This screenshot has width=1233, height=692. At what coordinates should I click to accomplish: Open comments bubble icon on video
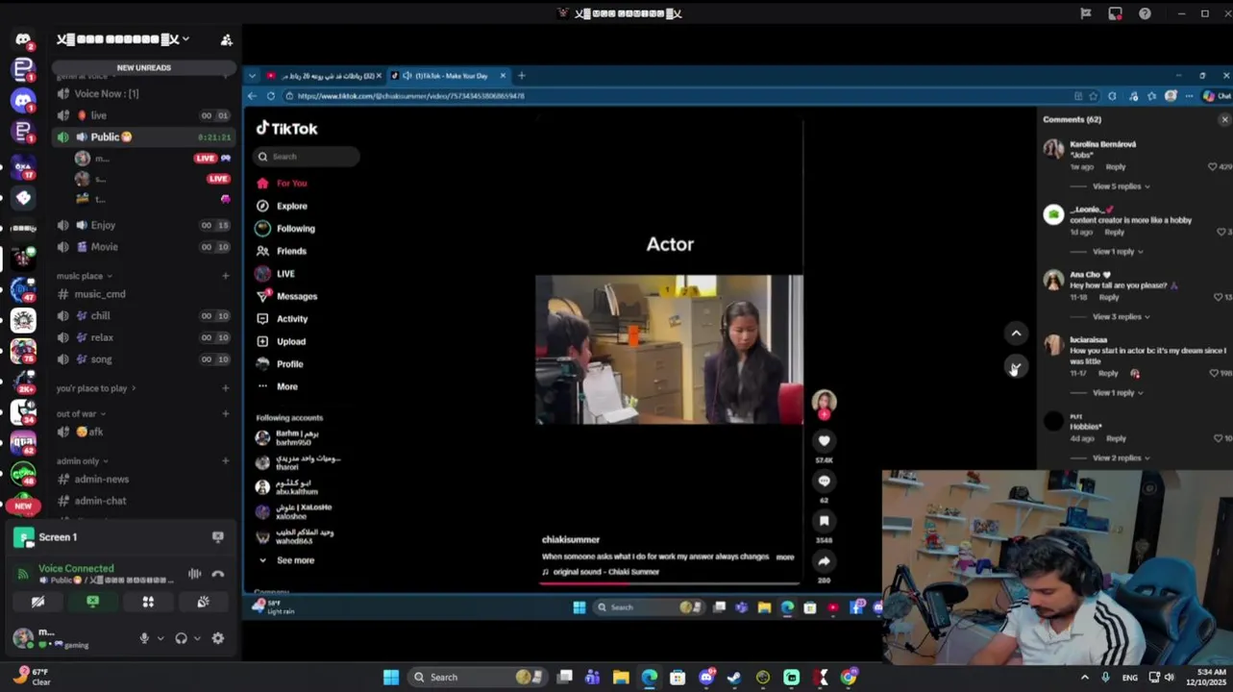(x=824, y=482)
